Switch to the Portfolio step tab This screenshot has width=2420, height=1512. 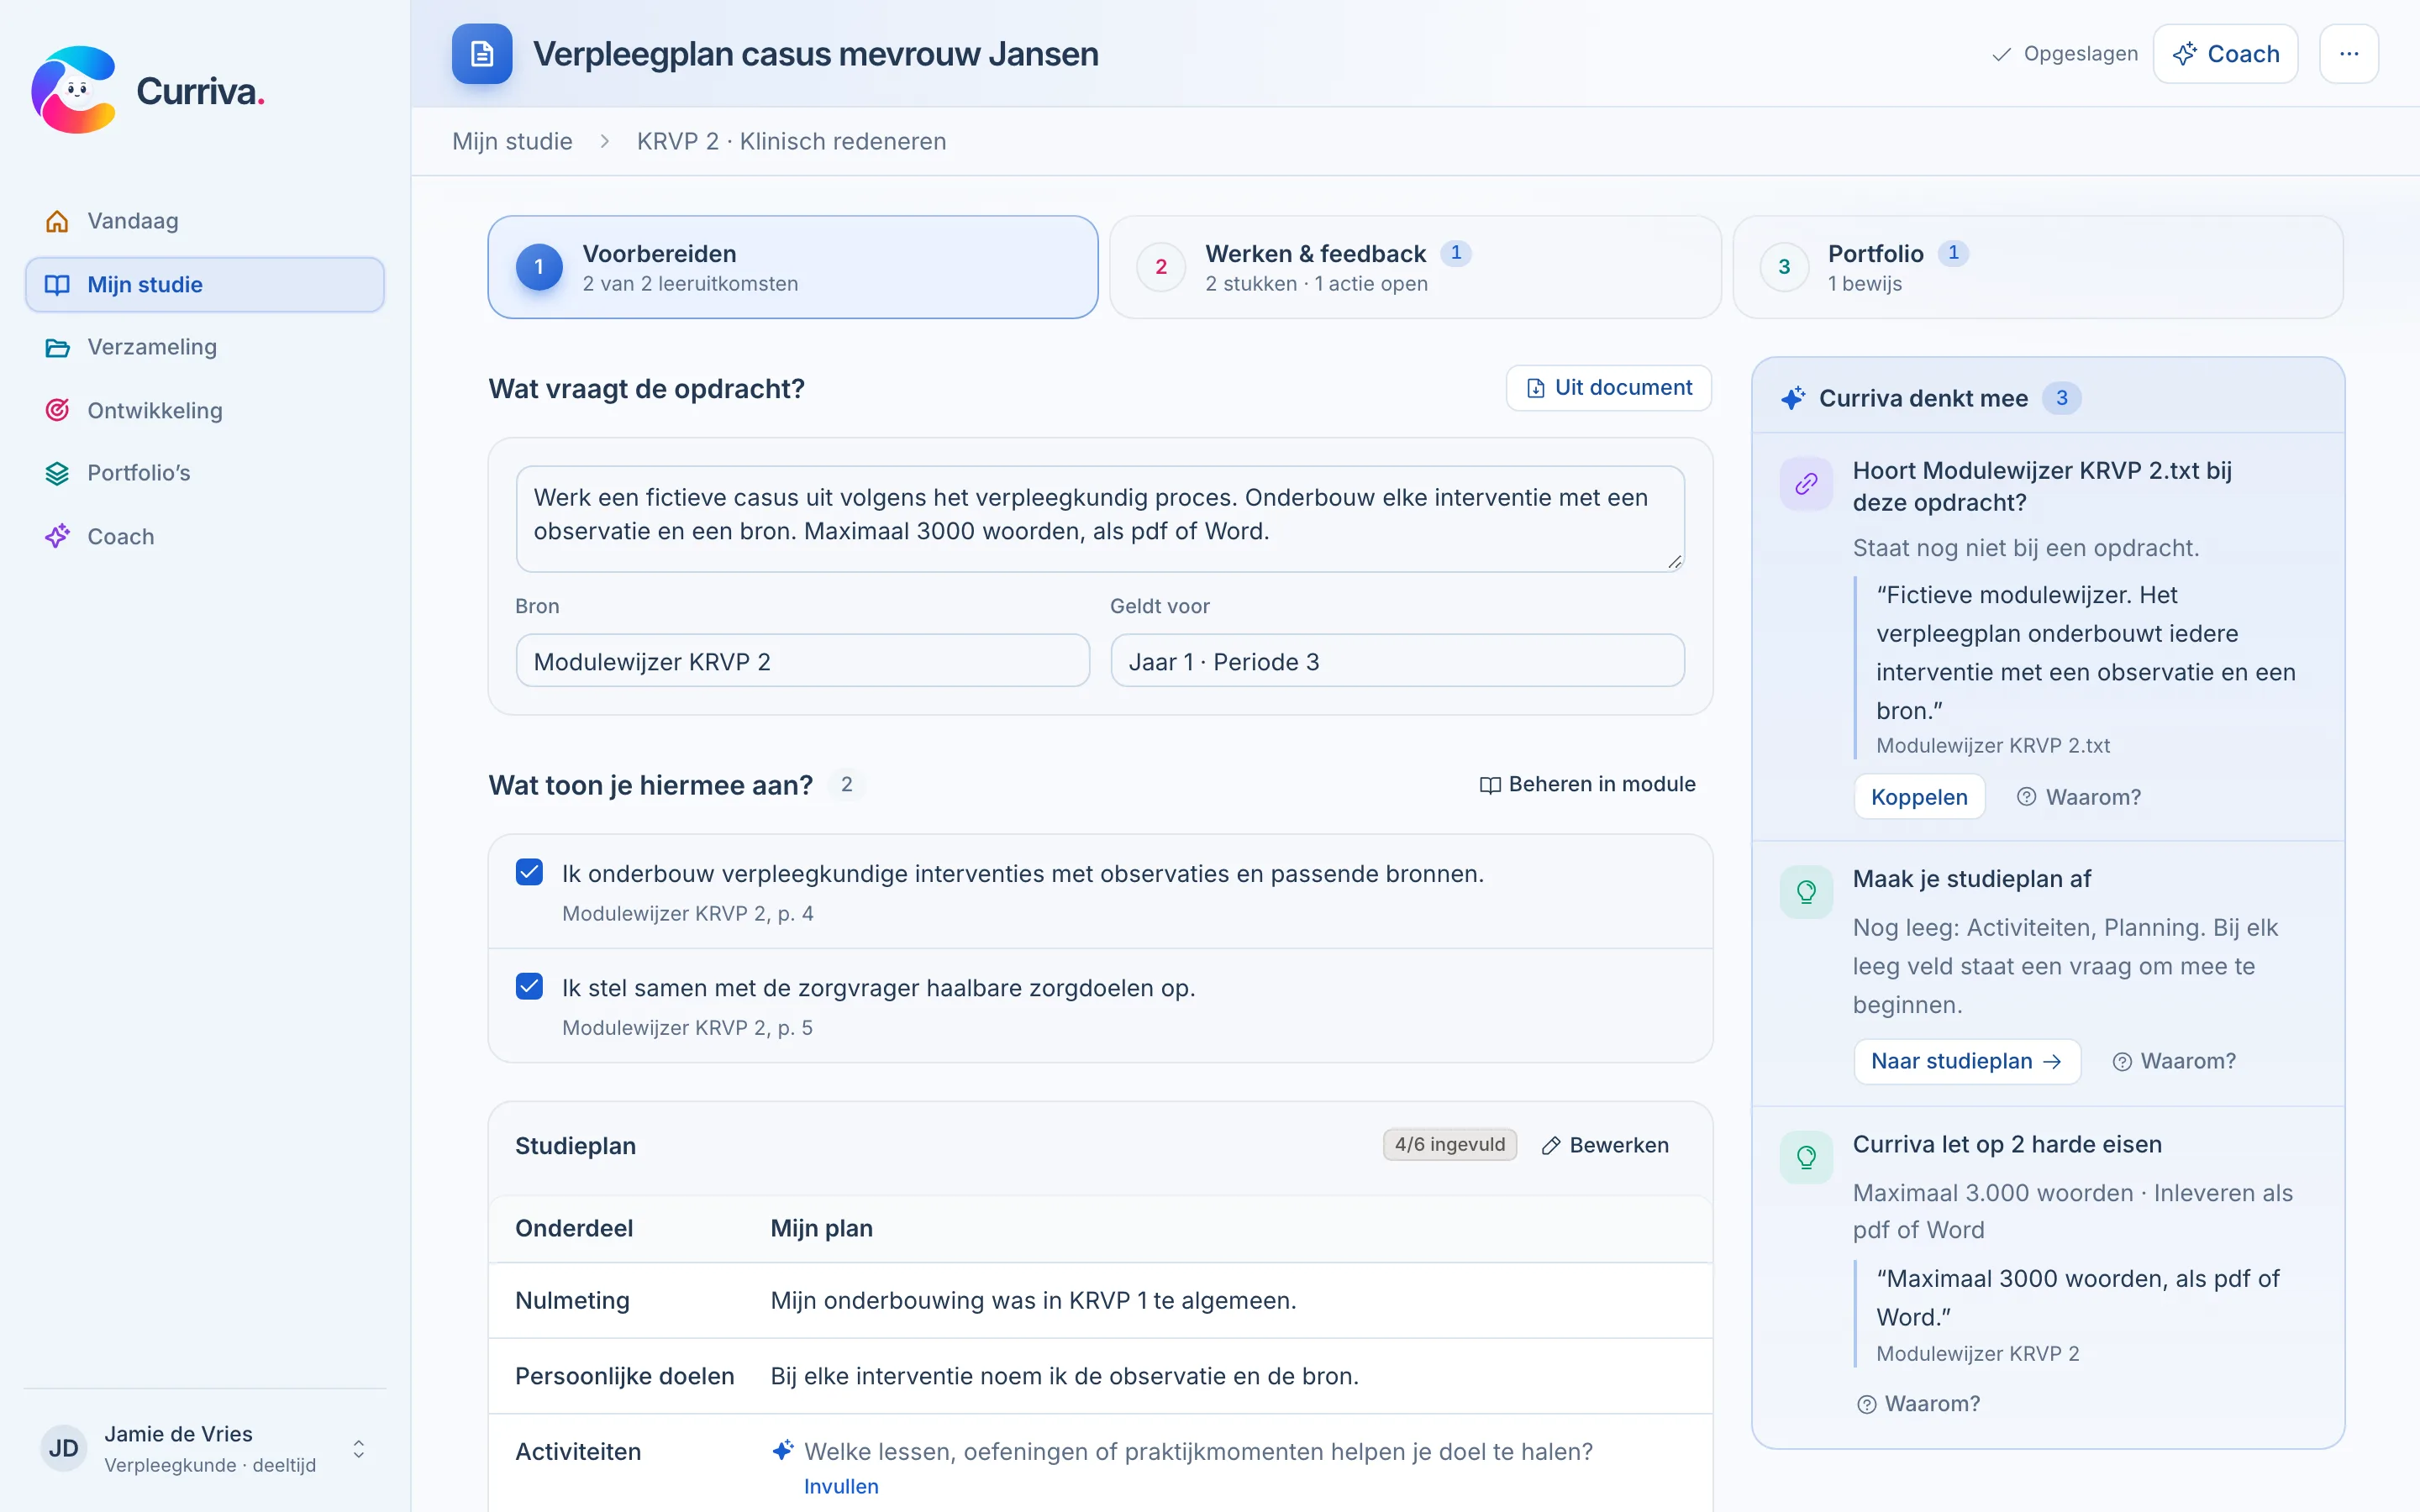pyautogui.click(x=2037, y=267)
